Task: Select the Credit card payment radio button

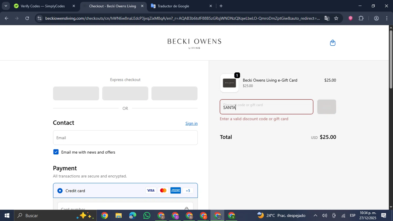Action: tap(60, 191)
